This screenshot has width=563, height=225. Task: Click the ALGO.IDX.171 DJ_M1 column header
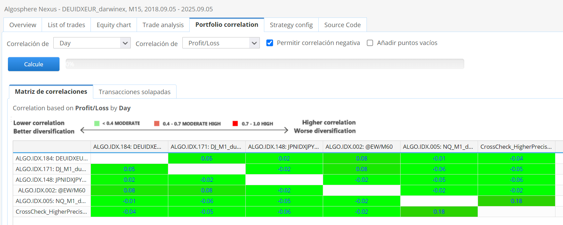pos(206,147)
